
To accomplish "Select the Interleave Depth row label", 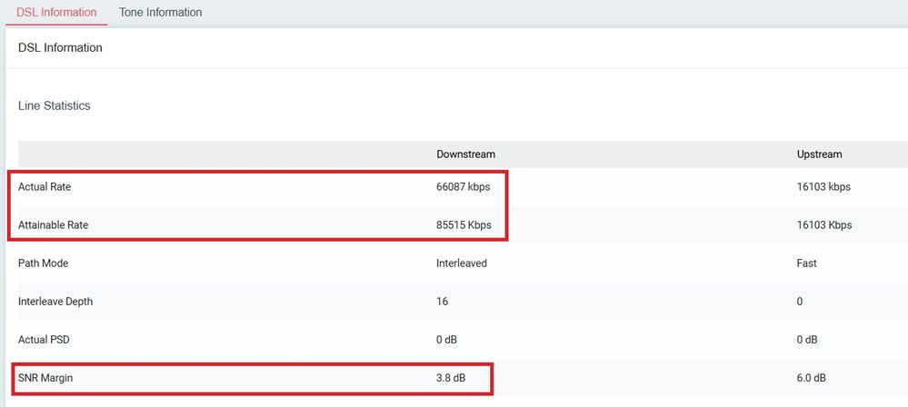I will tap(55, 302).
